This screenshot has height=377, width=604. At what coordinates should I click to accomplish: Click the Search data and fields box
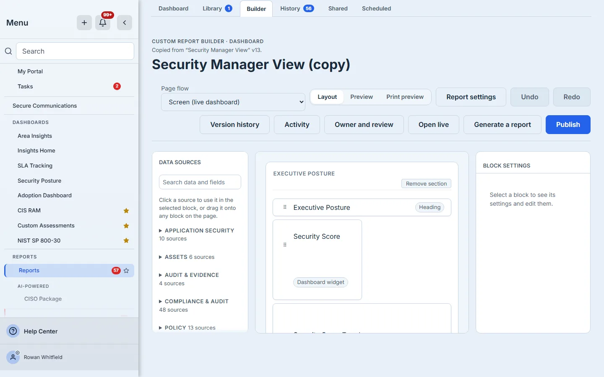pos(200,182)
